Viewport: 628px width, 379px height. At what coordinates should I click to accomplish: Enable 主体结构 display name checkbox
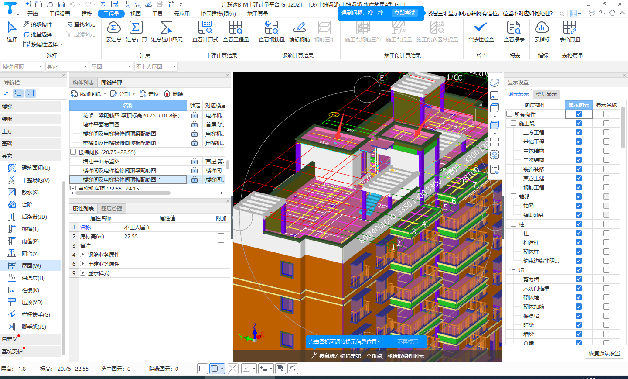click(x=606, y=151)
